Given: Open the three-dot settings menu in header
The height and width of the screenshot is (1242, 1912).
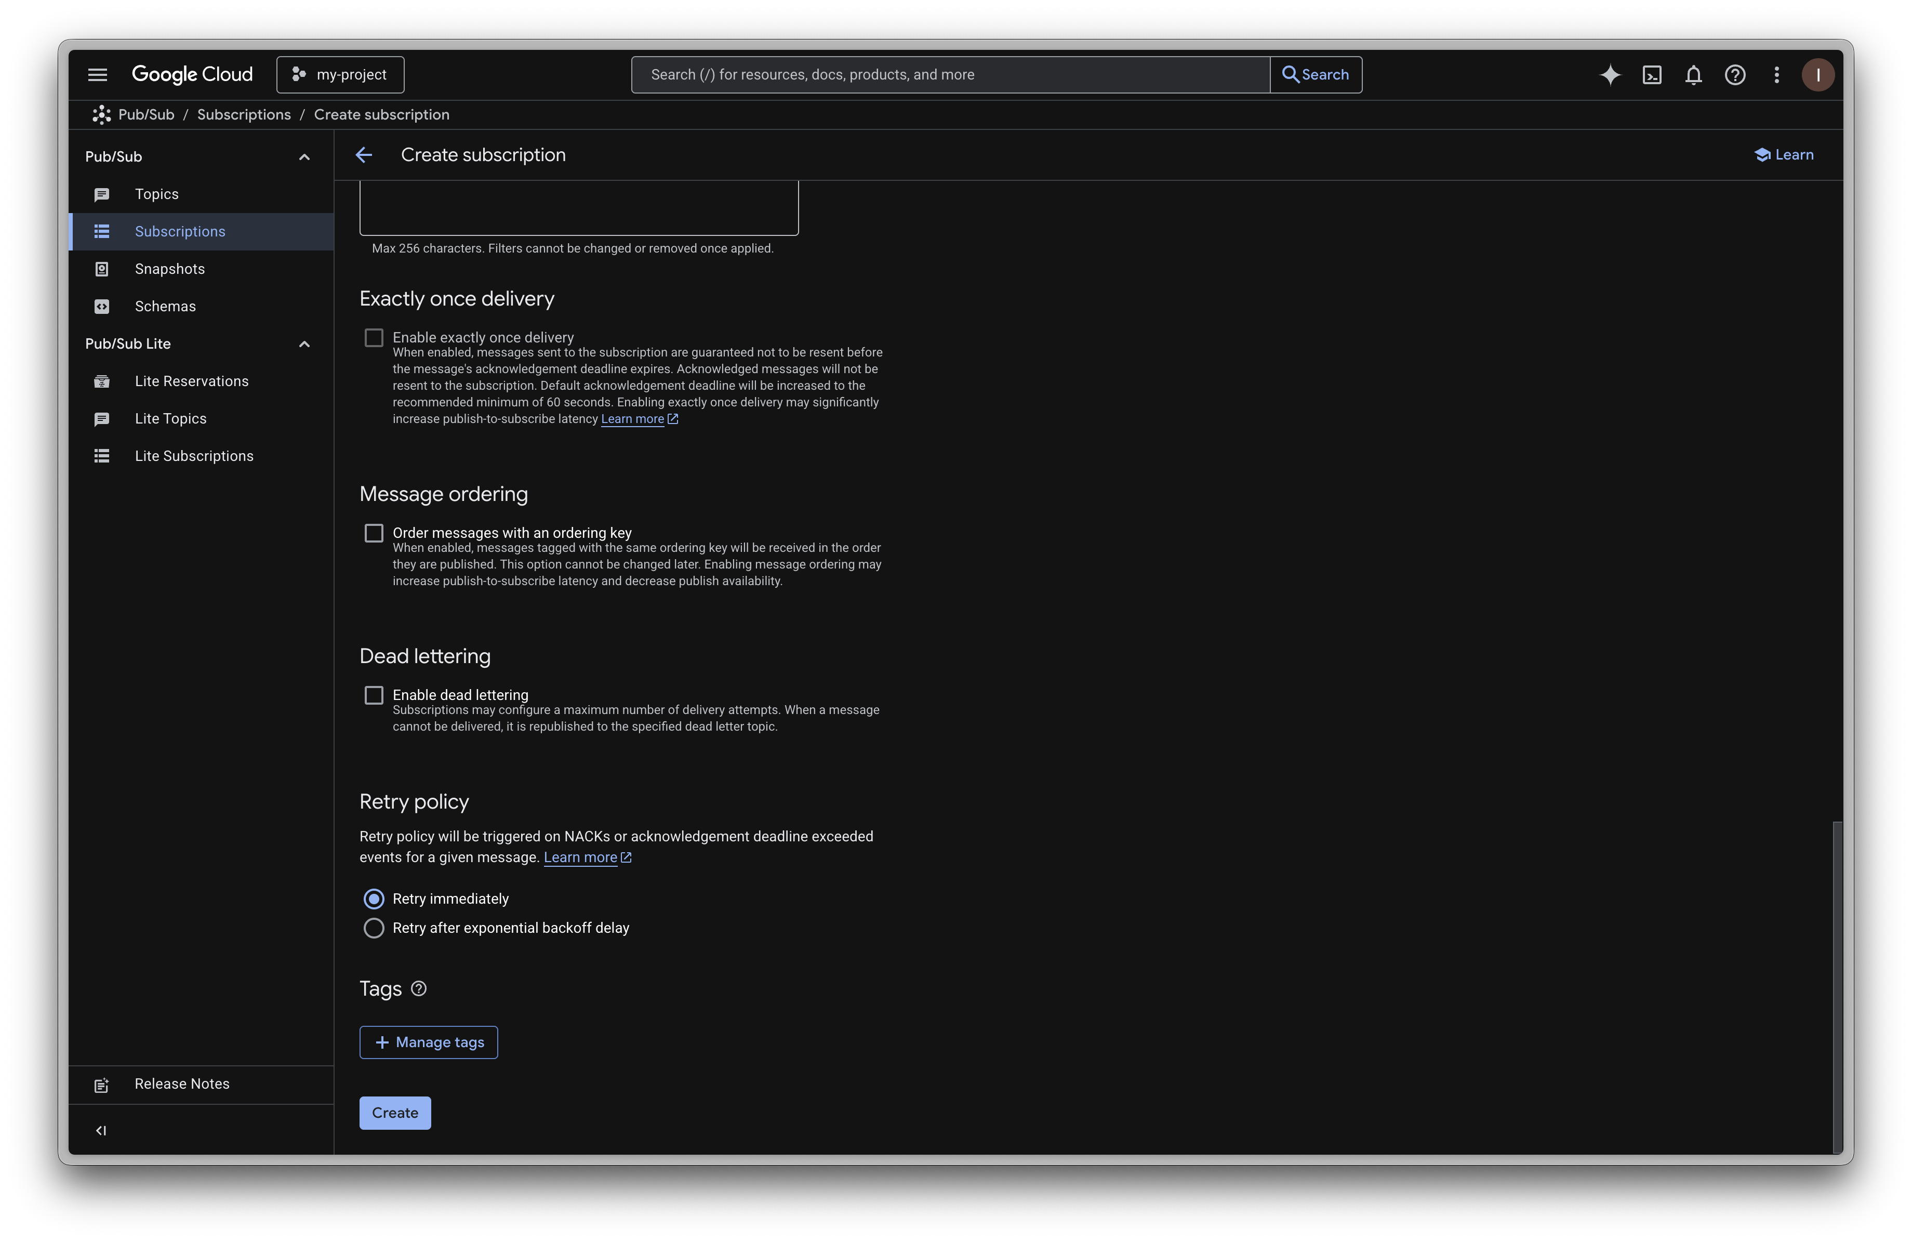Looking at the screenshot, I should tap(1777, 75).
